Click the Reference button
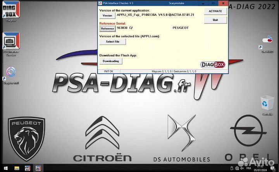The height and width of the screenshot is (172, 279). point(107,29)
